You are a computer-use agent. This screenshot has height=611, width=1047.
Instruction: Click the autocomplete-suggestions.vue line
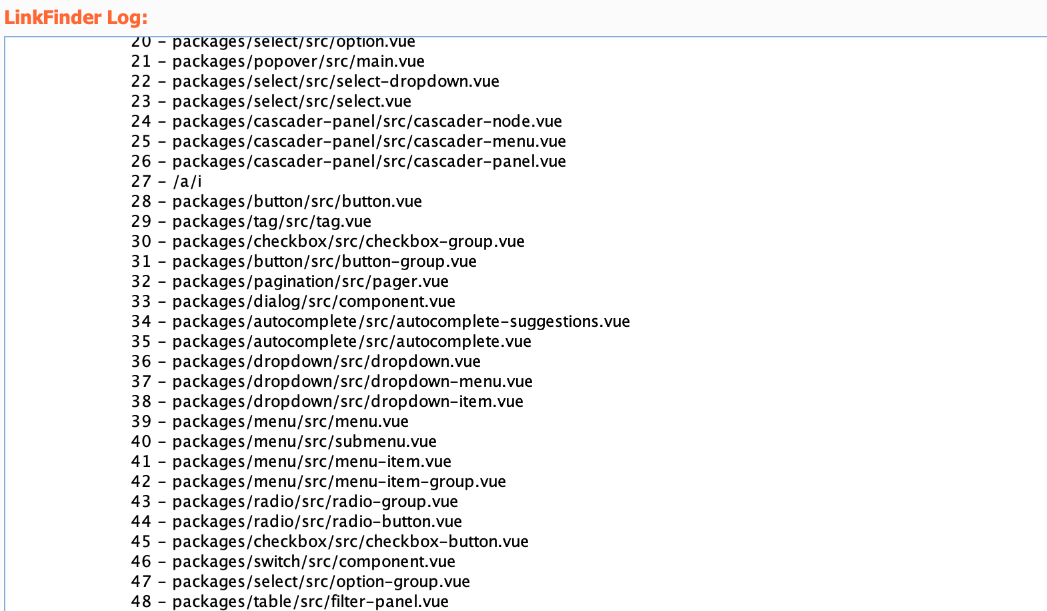coord(401,322)
